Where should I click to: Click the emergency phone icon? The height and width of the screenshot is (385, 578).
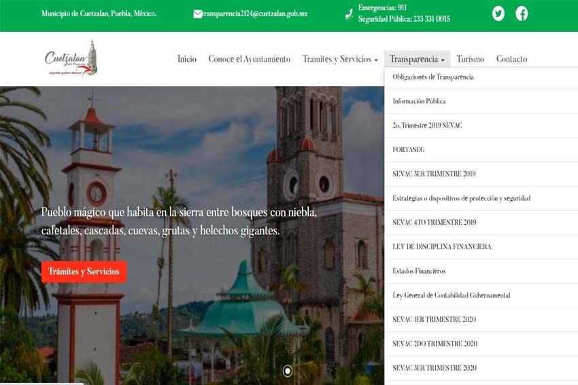click(x=349, y=14)
